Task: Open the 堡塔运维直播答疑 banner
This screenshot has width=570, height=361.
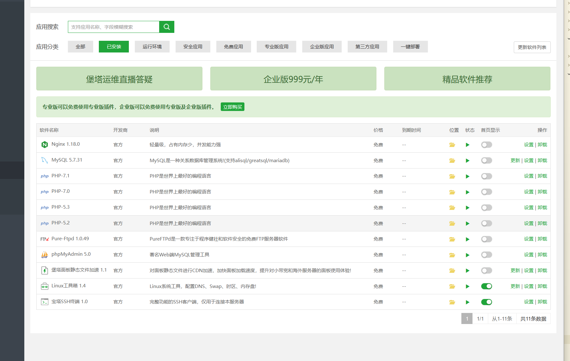Action: 119,79
